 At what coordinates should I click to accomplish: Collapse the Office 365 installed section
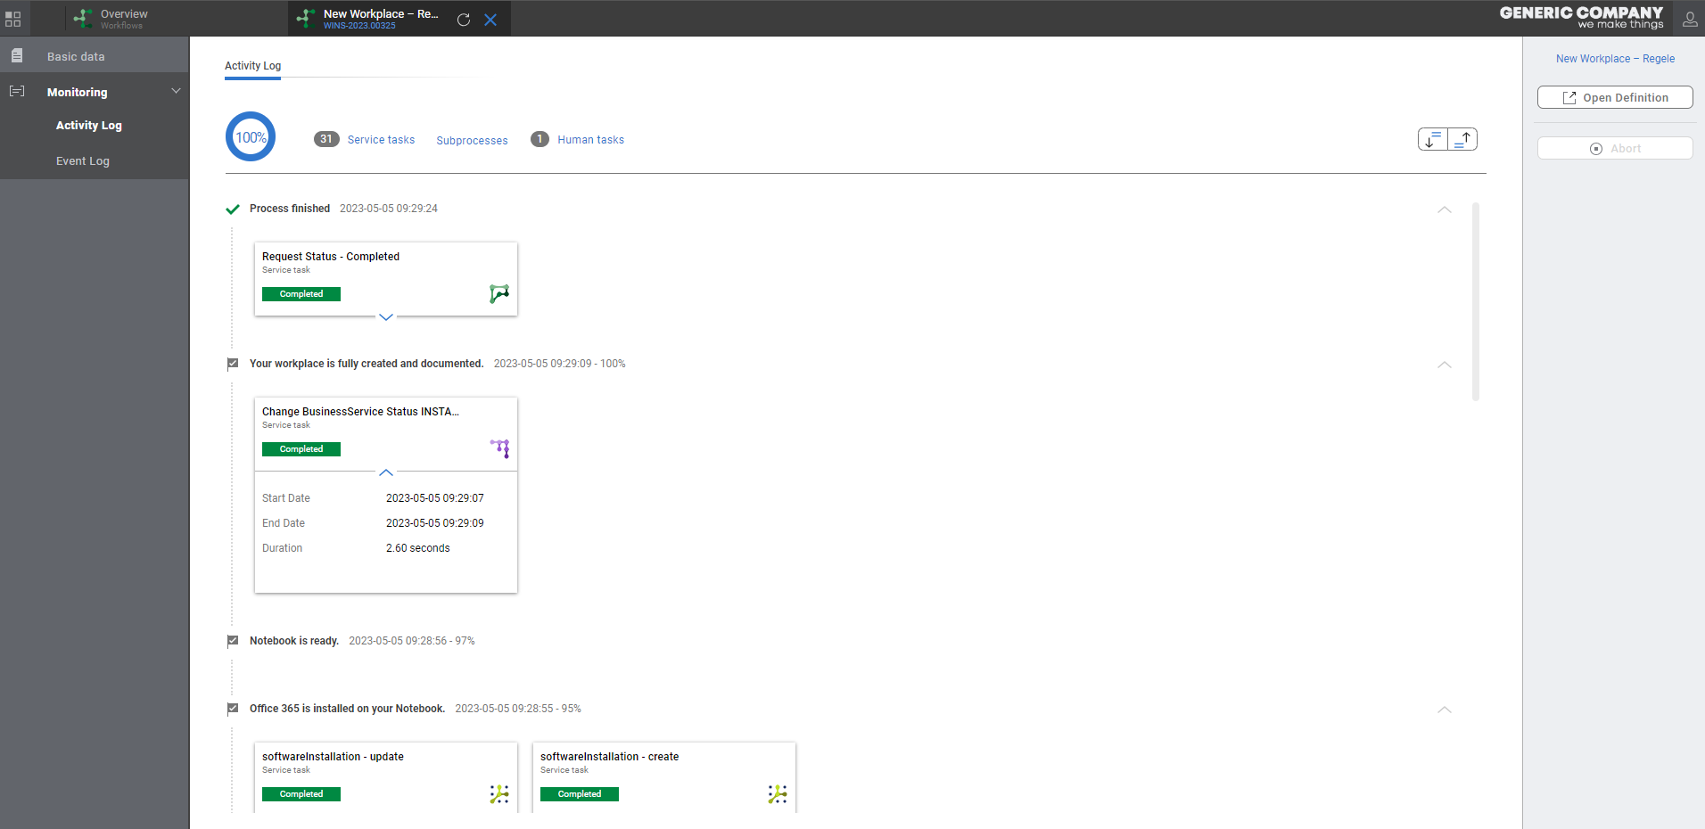(1445, 710)
